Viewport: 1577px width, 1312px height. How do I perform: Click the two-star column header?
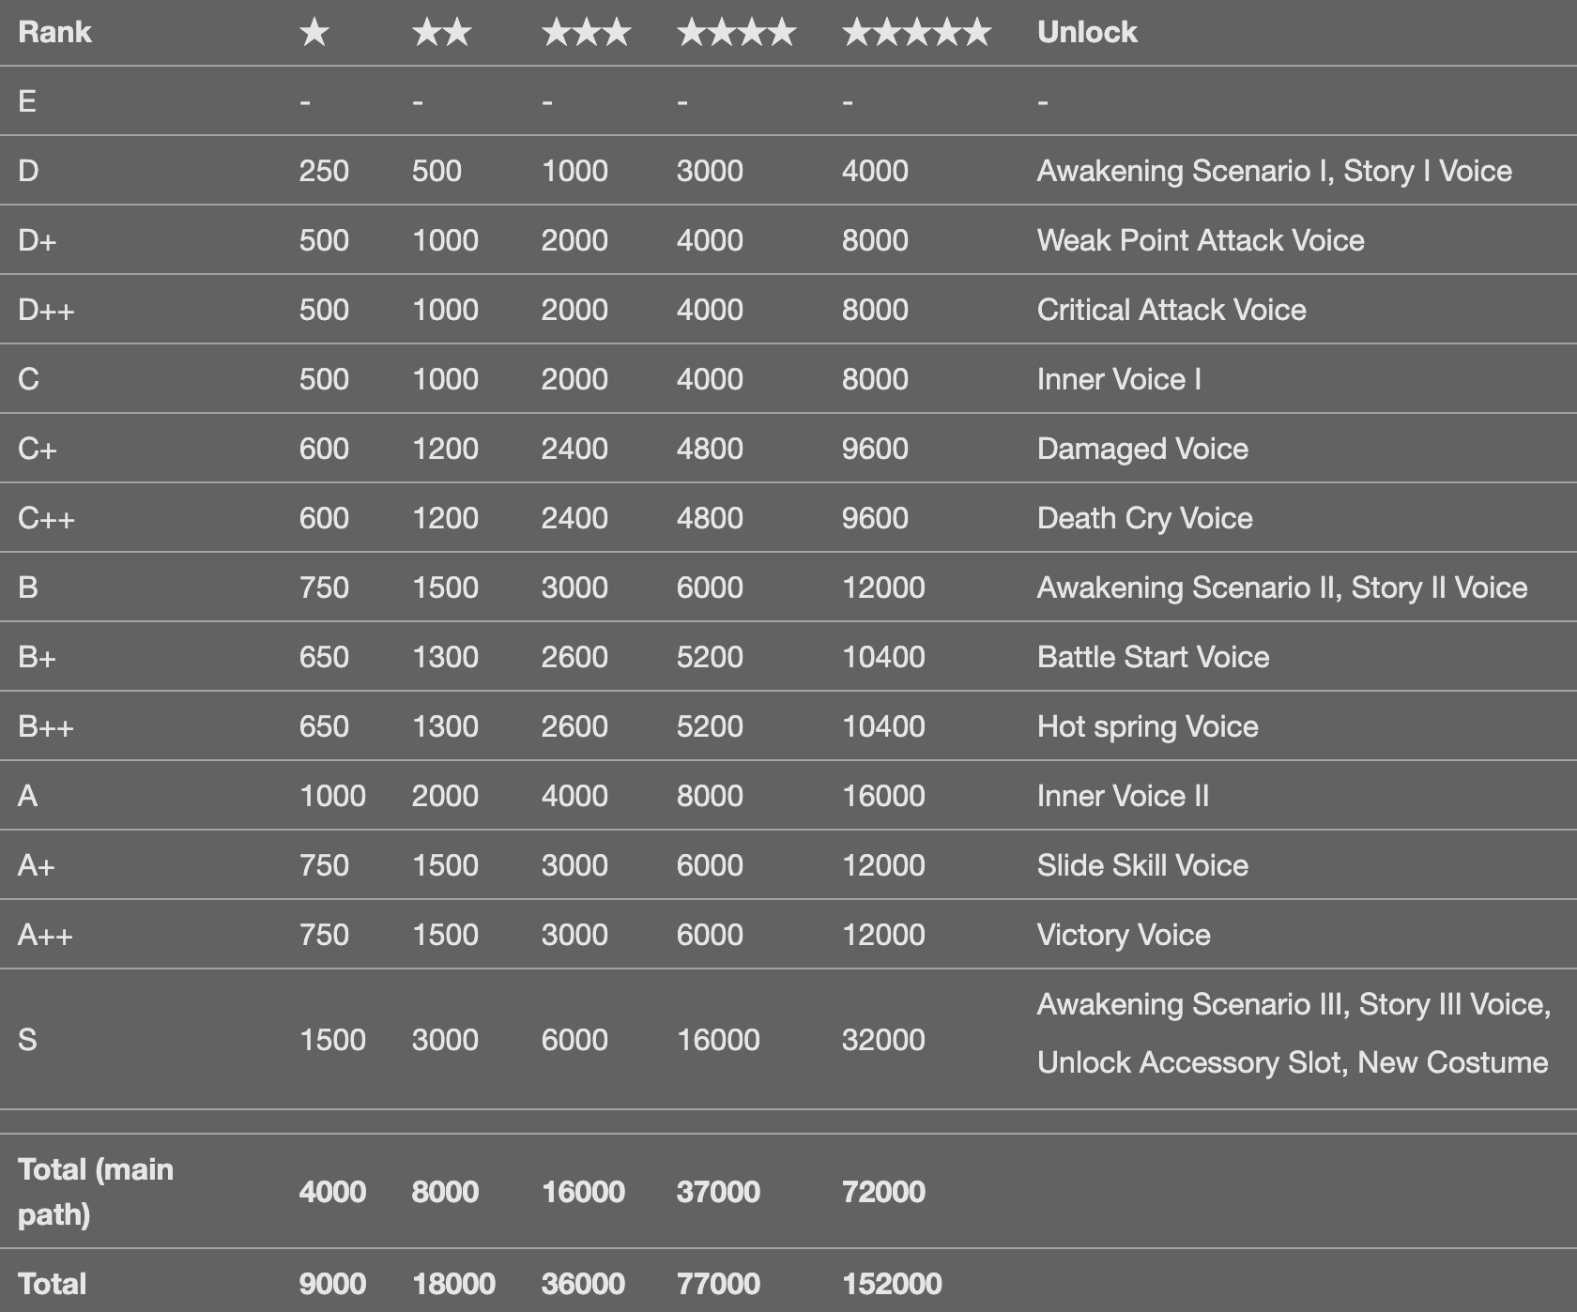click(x=441, y=33)
